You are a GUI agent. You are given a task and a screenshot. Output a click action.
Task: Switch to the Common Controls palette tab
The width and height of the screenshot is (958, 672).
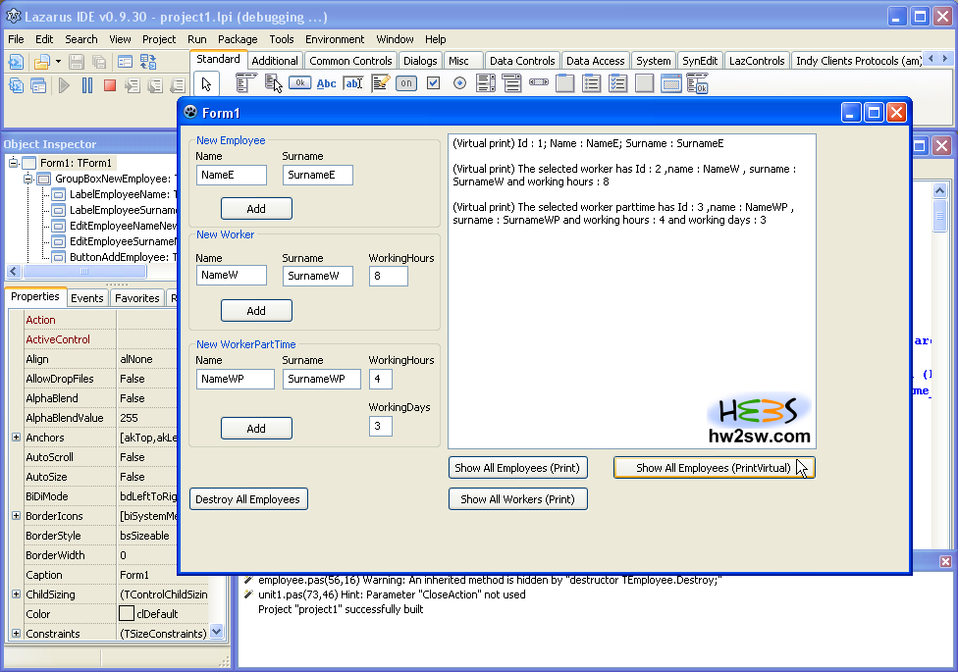coord(350,61)
